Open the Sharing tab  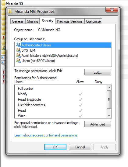point(33,21)
